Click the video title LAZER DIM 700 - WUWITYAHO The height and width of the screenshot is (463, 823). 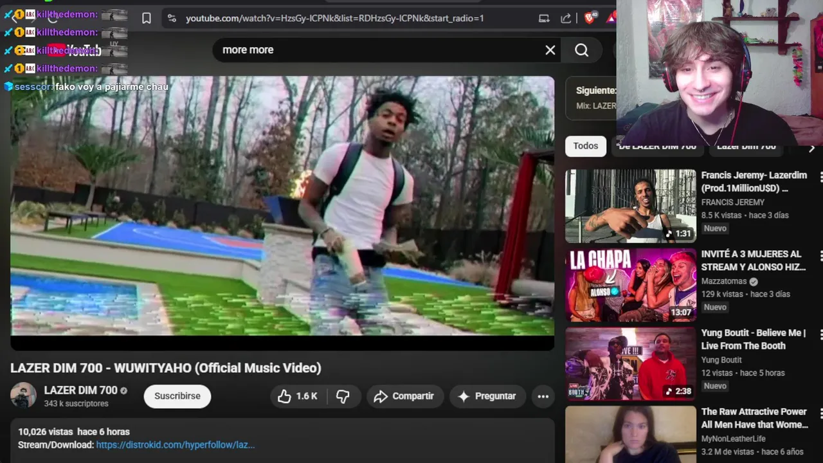[x=165, y=368]
